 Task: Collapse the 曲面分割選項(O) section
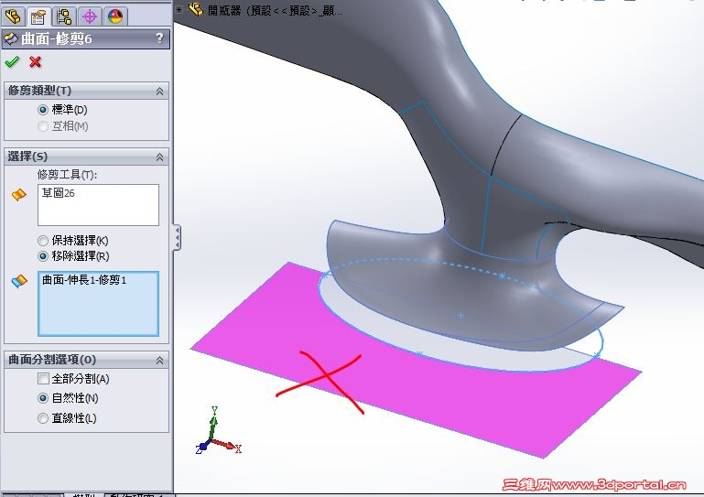159,360
